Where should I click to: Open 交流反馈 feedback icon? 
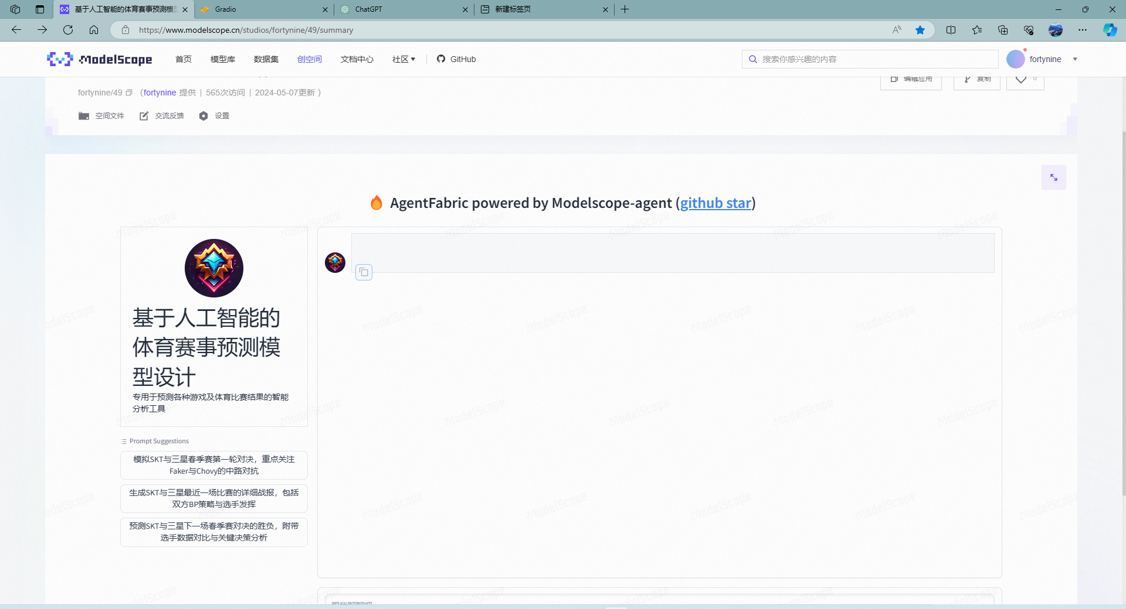coord(144,116)
